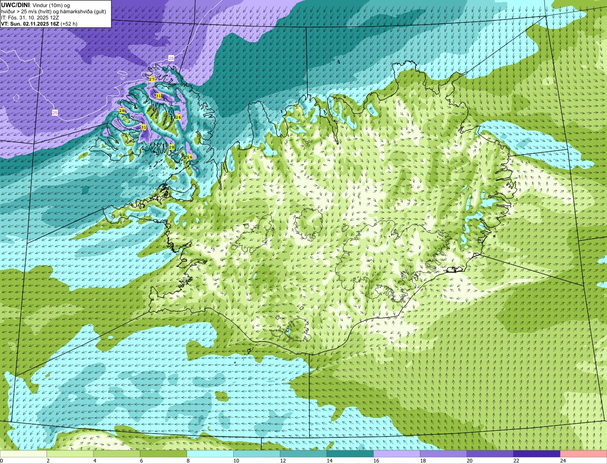
Task: Click the '14' tick label on the scale
Action: [329, 460]
